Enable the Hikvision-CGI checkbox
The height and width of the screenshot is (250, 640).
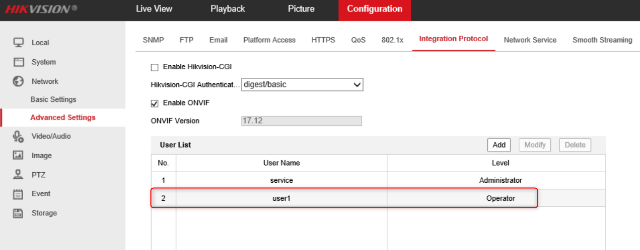[155, 67]
